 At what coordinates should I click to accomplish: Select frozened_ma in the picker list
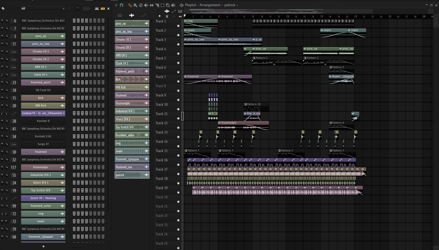[132, 167]
